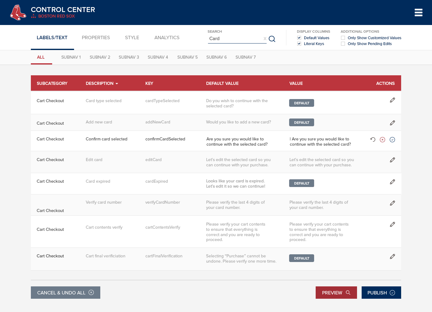Select the Subnav 6 tab
Viewport: 432px width, 312px height.
(x=217, y=57)
